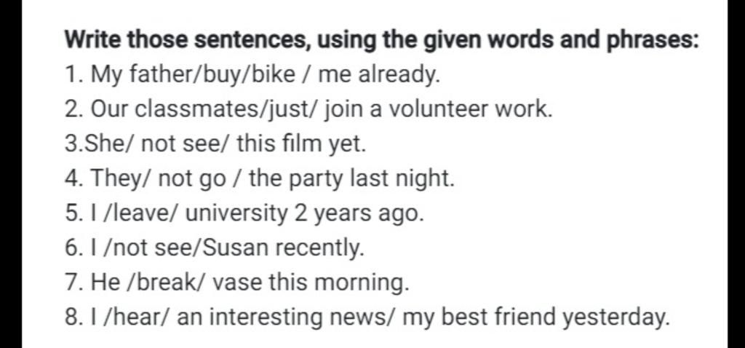Click the words 'given words and phrases'
The width and height of the screenshot is (745, 348).
(561, 41)
